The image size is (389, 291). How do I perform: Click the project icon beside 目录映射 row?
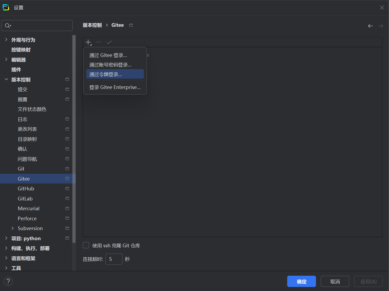click(67, 139)
